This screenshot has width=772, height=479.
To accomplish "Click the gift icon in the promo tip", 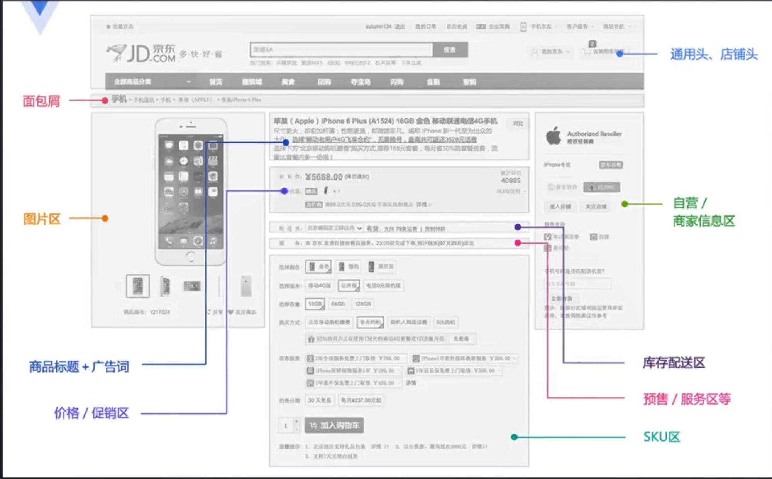I will click(311, 339).
